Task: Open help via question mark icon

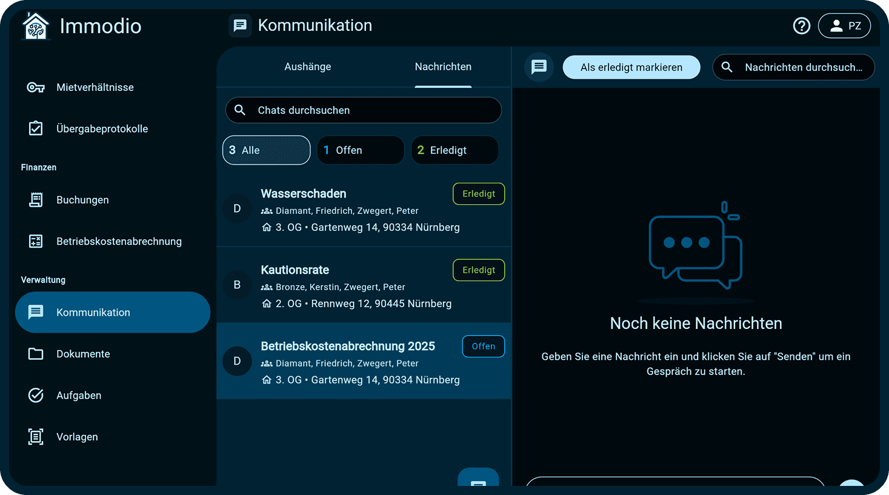Action: pyautogui.click(x=802, y=25)
